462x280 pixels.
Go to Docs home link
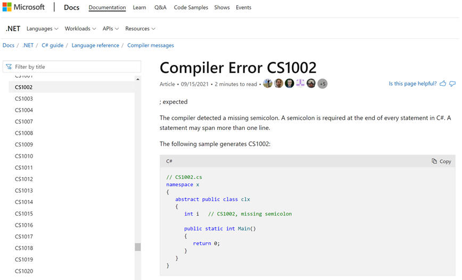(72, 7)
